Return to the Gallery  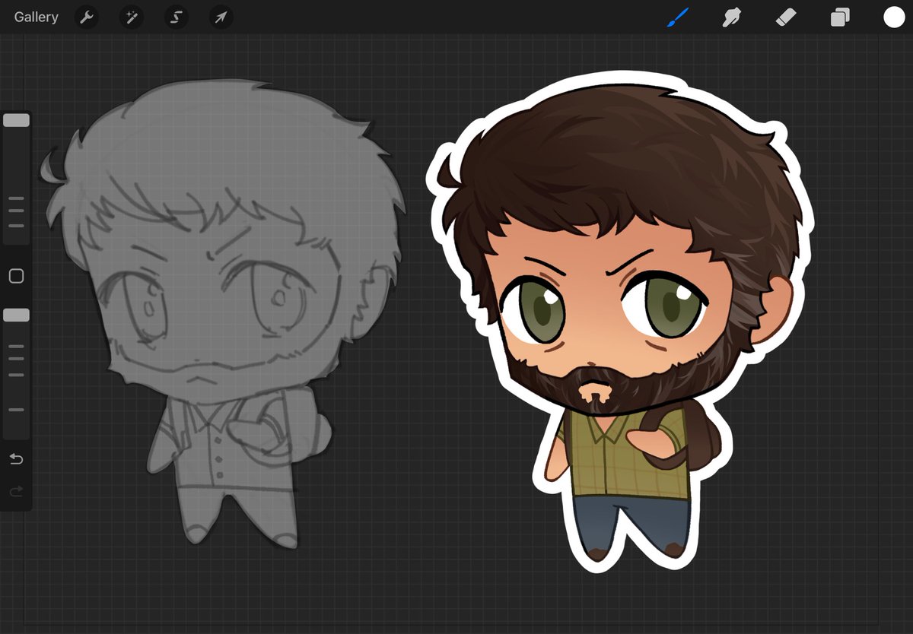[36, 17]
